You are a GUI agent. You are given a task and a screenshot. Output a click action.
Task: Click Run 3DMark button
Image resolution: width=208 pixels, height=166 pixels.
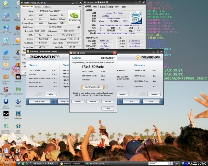click(x=40, y=101)
